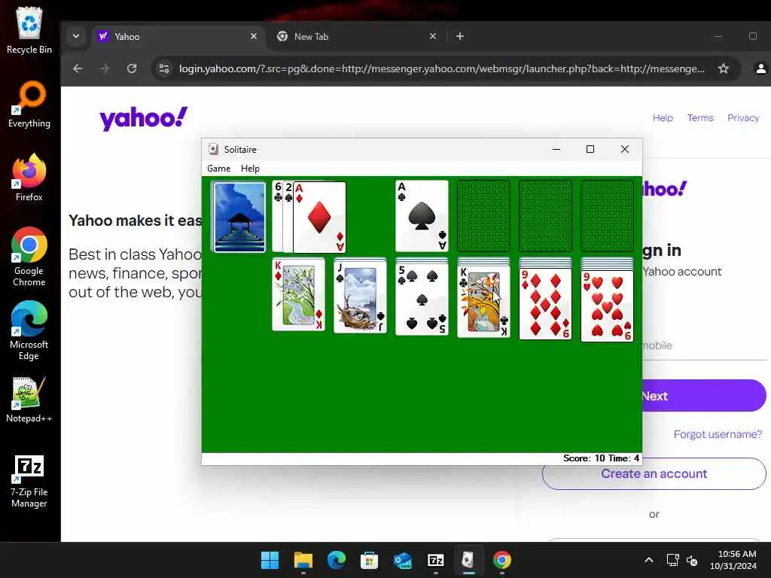
Task: Open Microsoft Store from taskbar
Action: tap(369, 560)
